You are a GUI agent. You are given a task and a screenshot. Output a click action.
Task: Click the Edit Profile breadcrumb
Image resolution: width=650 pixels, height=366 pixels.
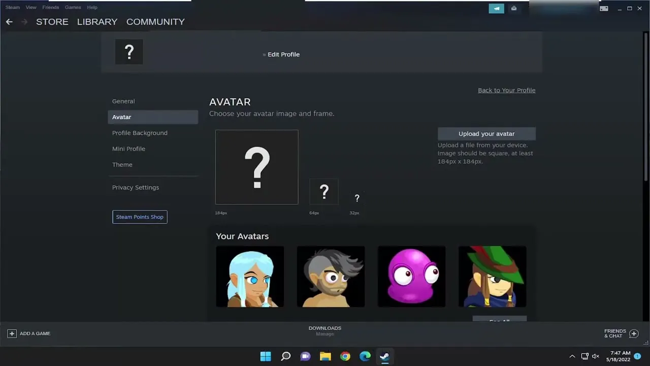click(283, 54)
